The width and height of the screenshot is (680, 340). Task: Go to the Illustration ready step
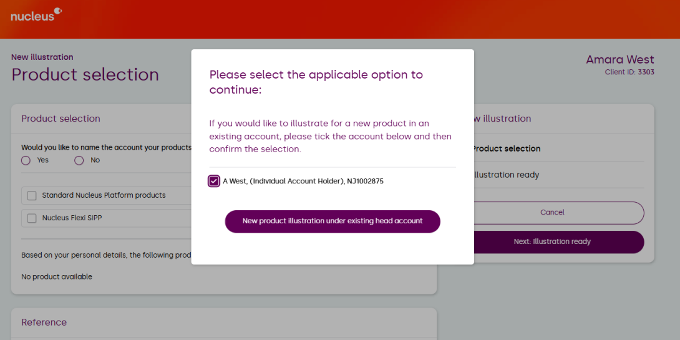click(x=506, y=175)
